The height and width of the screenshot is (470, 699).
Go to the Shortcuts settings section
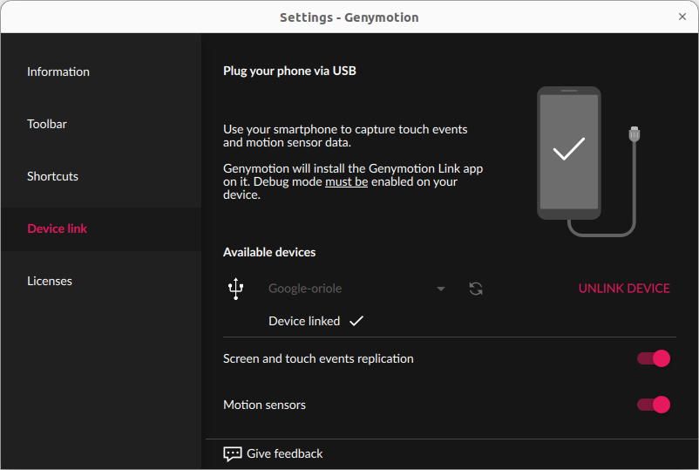point(53,176)
